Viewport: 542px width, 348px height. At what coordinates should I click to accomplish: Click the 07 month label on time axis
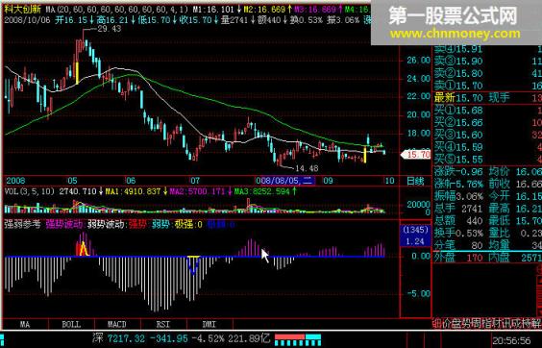point(195,181)
